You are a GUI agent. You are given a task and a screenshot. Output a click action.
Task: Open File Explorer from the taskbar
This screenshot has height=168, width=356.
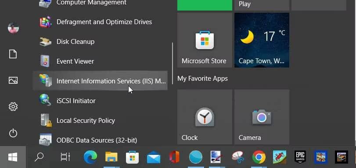pos(111,157)
